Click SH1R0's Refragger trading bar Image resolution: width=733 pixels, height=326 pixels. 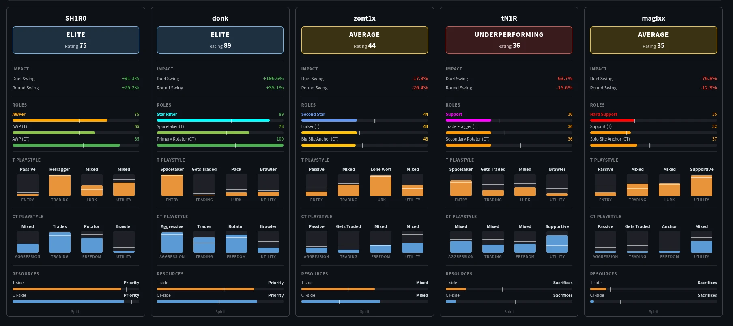[60, 185]
